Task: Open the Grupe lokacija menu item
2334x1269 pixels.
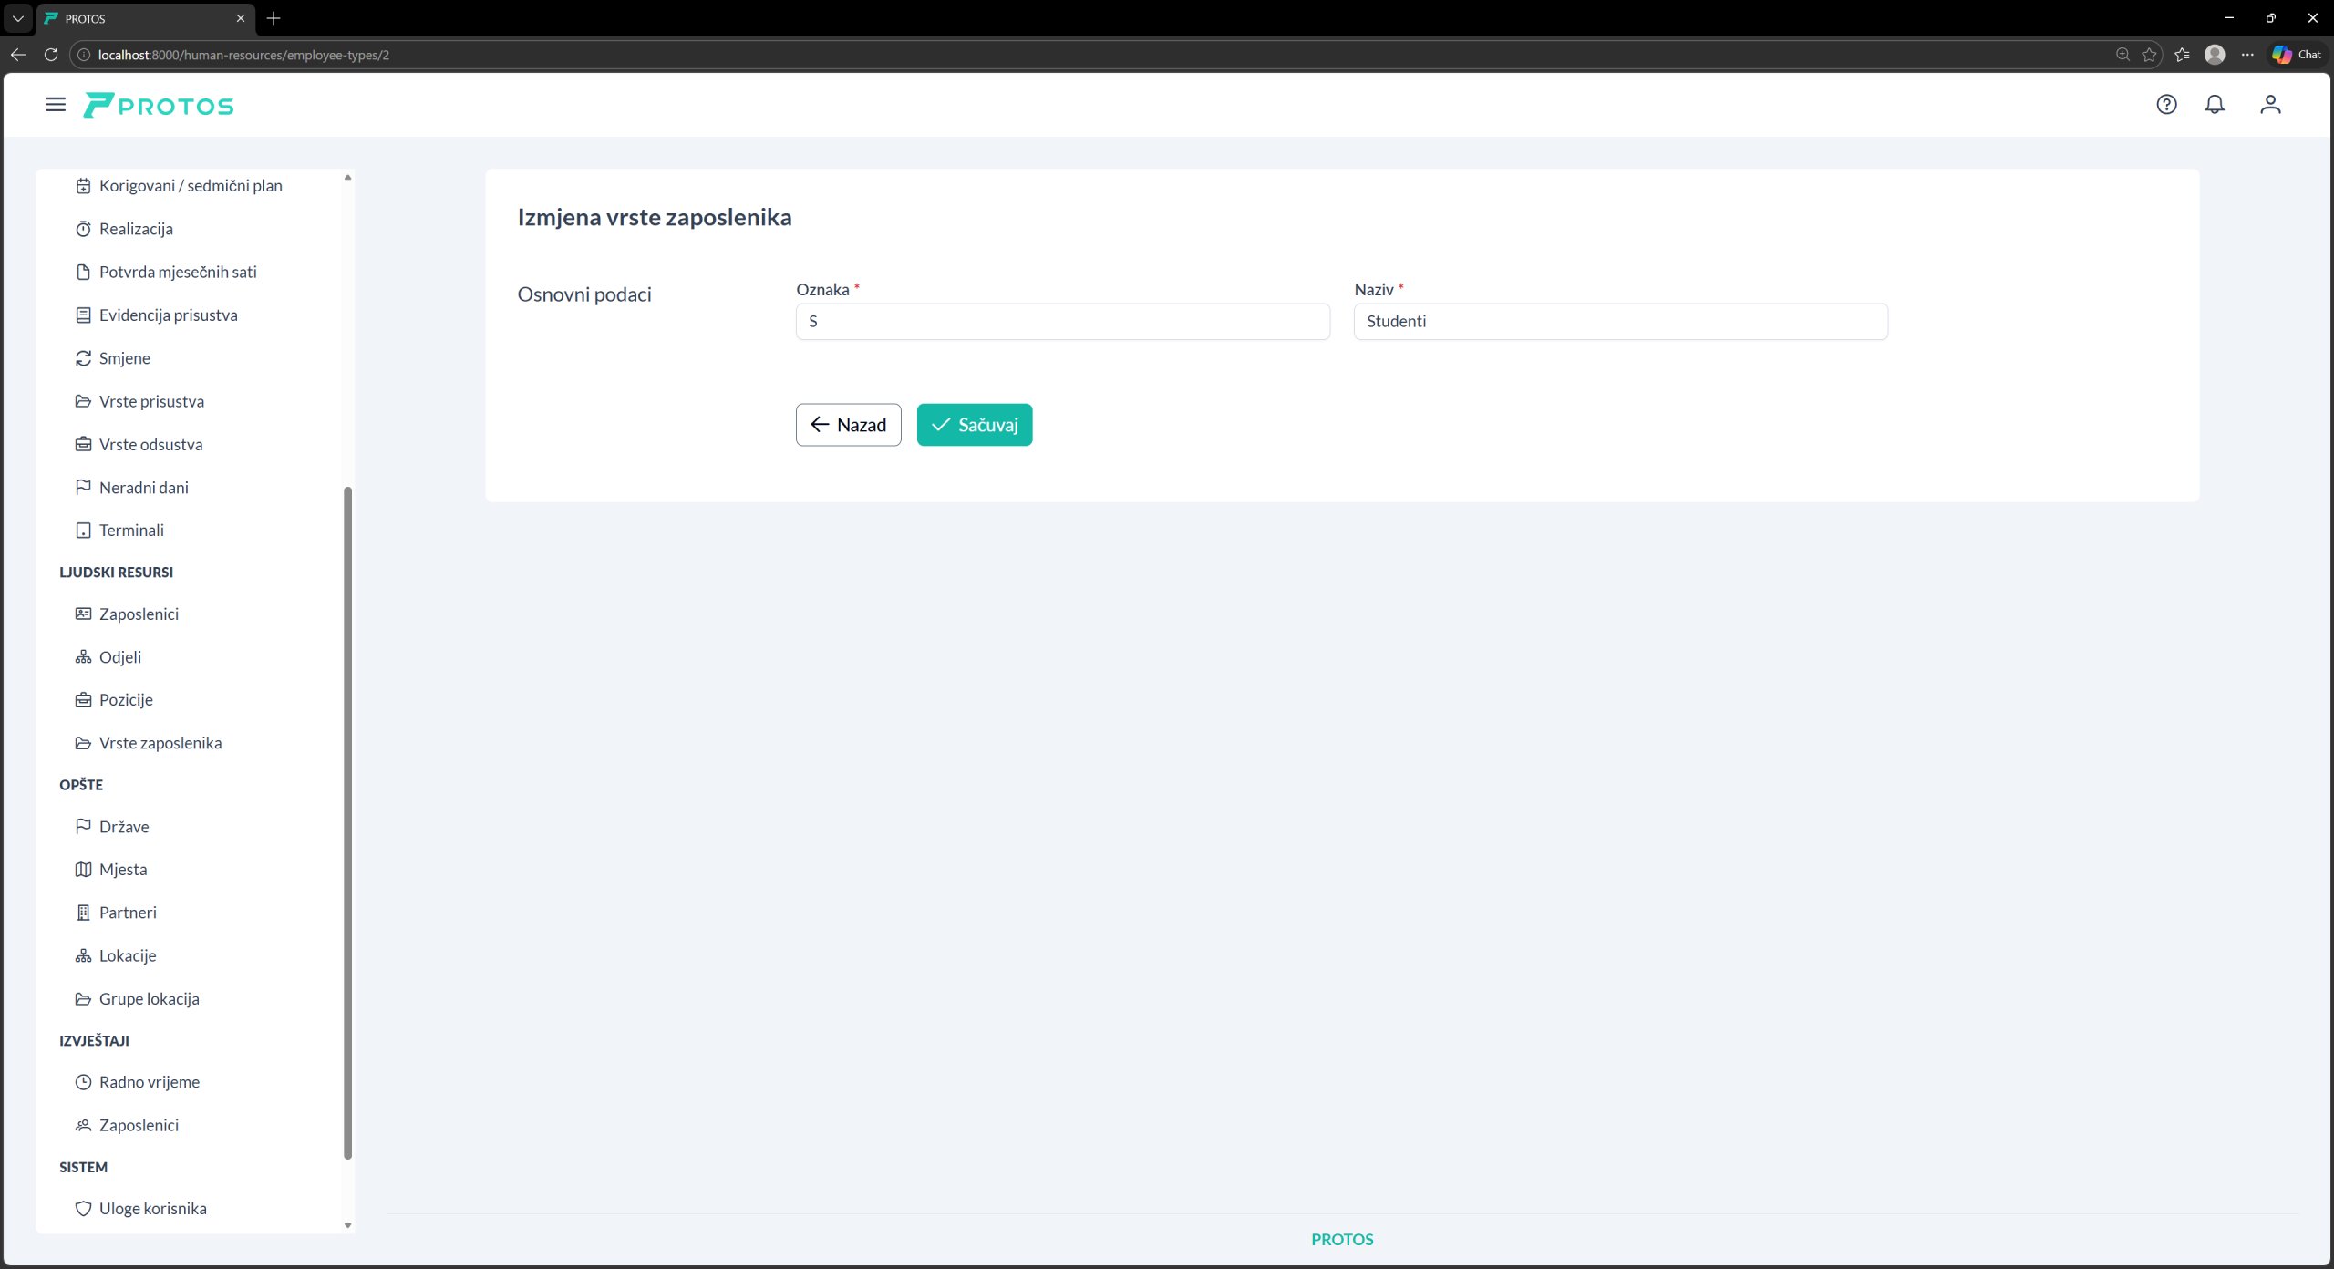Action: pyautogui.click(x=149, y=998)
